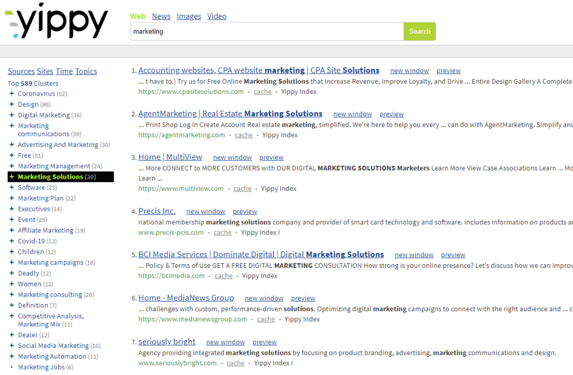The height and width of the screenshot is (375, 573).
Task: Open Precis Inc. result link
Action: [x=157, y=211]
